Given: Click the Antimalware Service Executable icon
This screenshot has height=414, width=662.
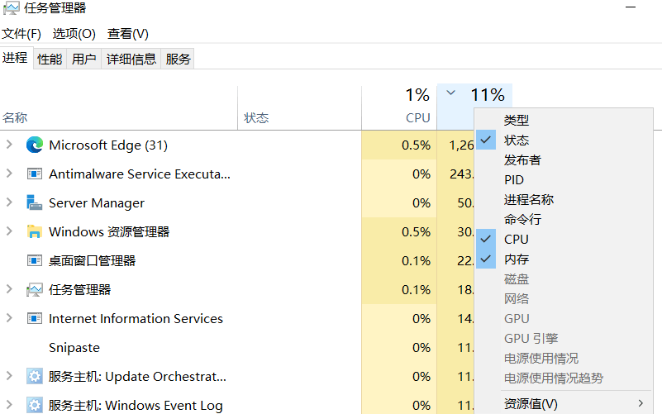Looking at the screenshot, I should (34, 174).
